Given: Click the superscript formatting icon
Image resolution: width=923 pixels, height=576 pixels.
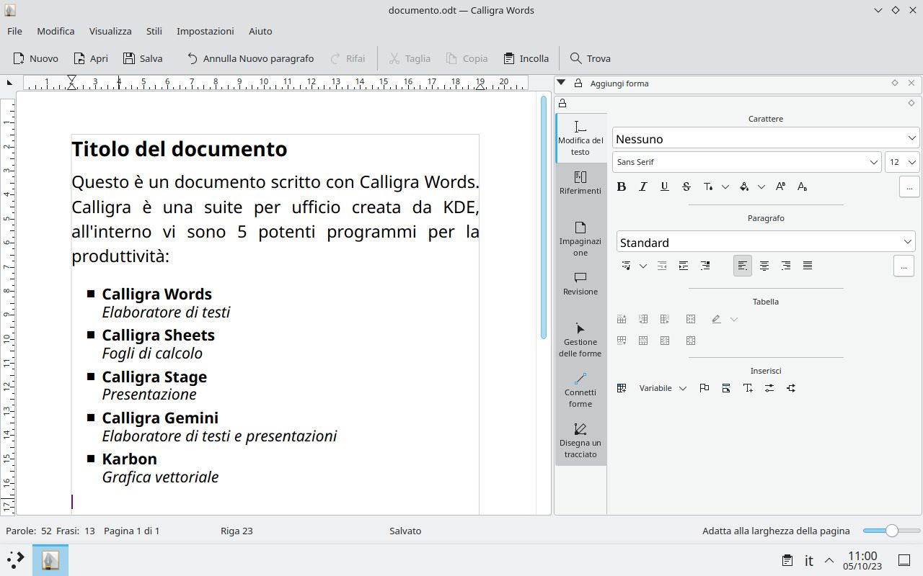Looking at the screenshot, I should 780,186.
